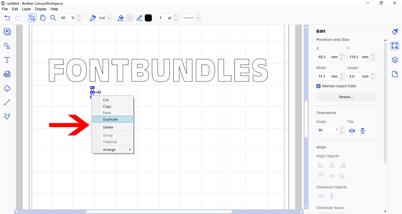This screenshot has width=402, height=214.
Task: Click the Align vertical centers icon
Action: 332,176
